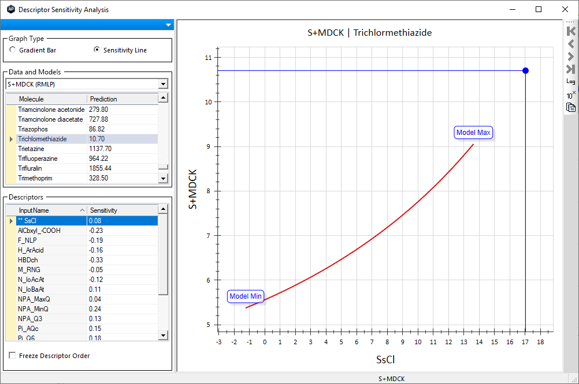Apply the 10^x transform icon
Screen dimensions: 579x384
[571, 95]
